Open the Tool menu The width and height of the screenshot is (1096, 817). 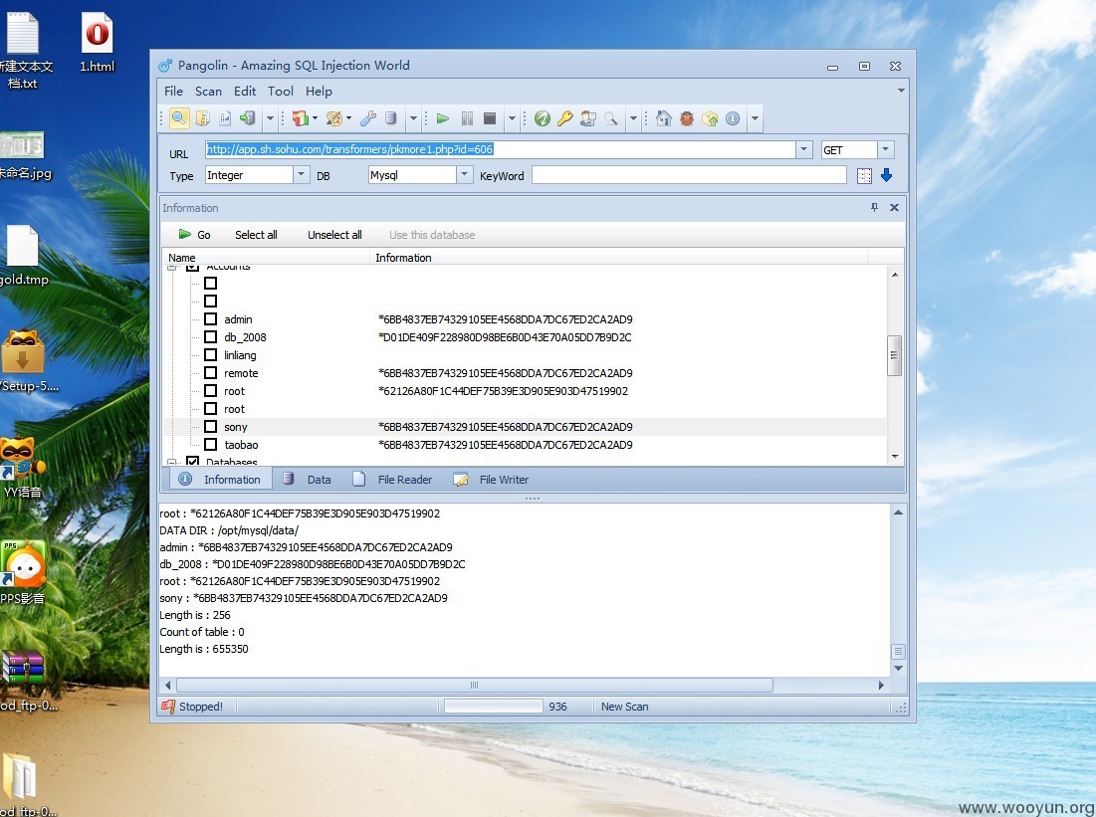tap(281, 91)
